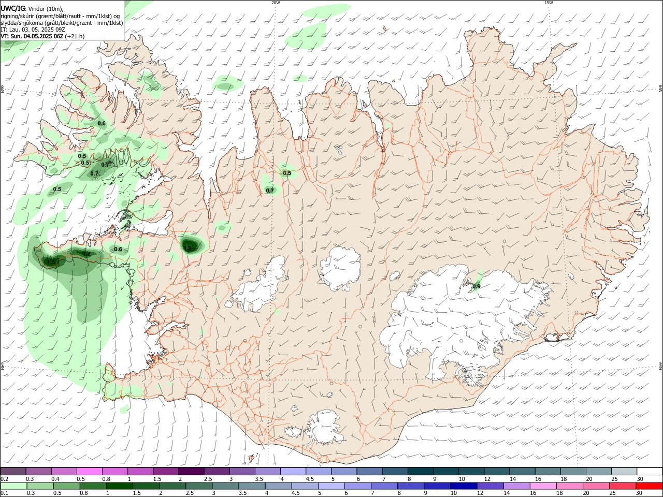
Task: Click the 1.5 precipitation label at Snæfellsnes tip
Action: point(51,262)
